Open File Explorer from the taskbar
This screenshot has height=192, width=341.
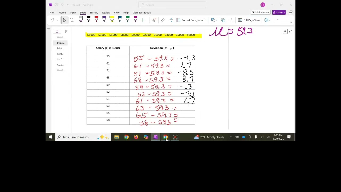coord(116,137)
